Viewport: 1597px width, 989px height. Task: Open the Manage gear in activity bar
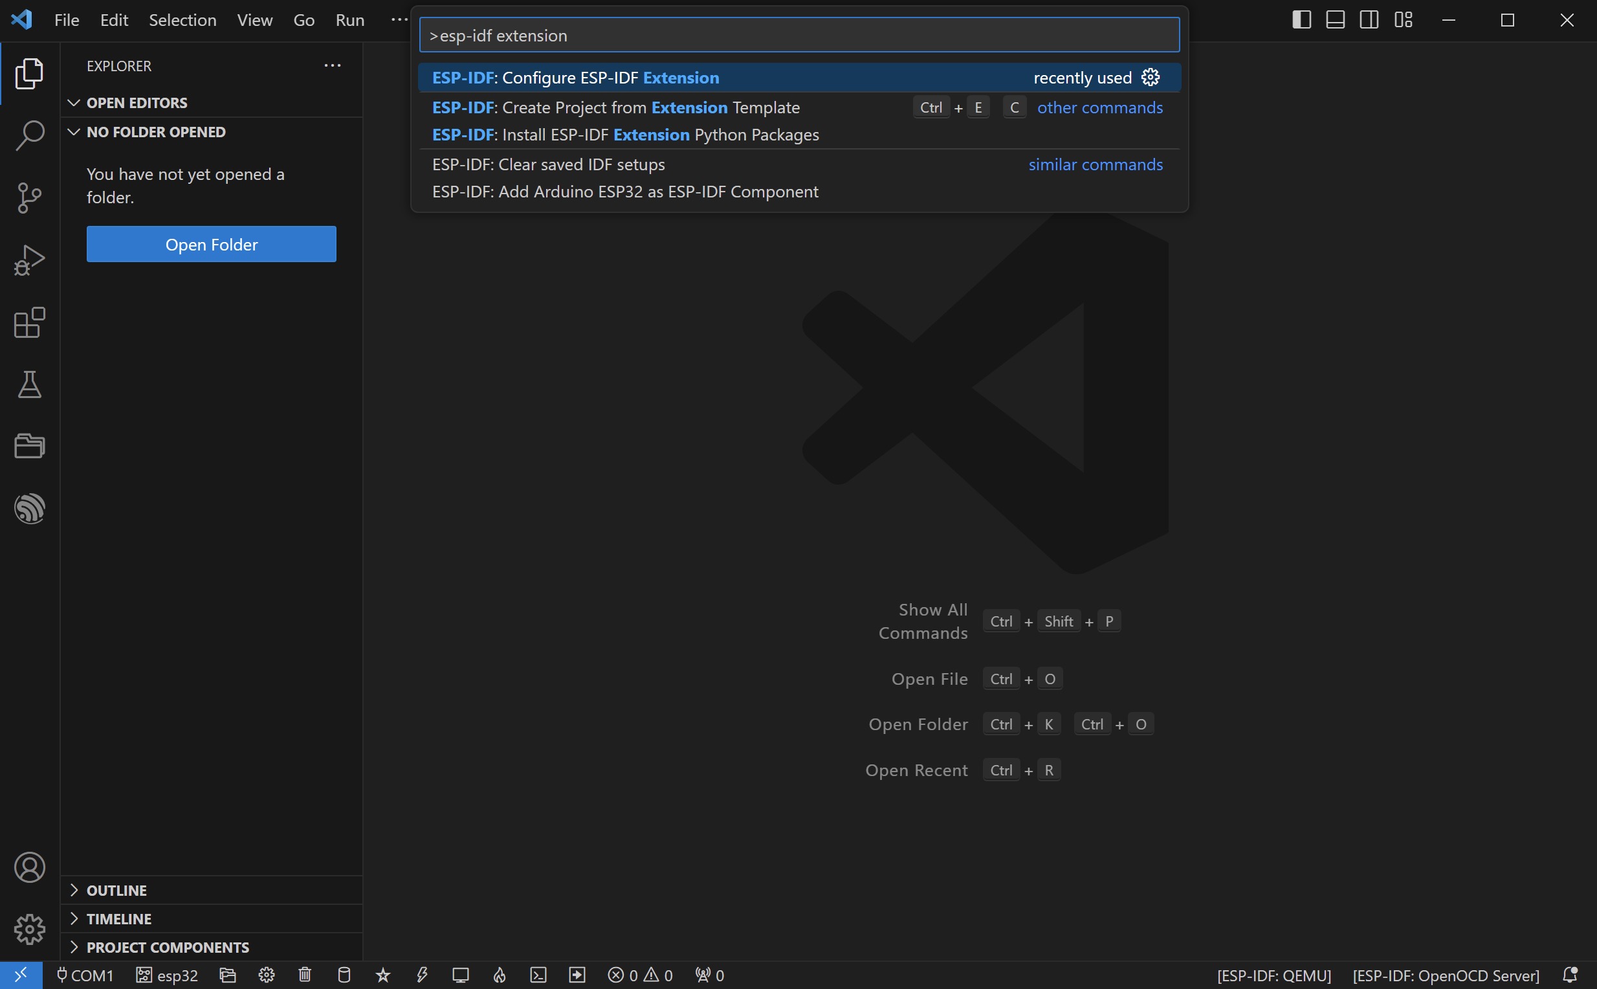pyautogui.click(x=29, y=929)
